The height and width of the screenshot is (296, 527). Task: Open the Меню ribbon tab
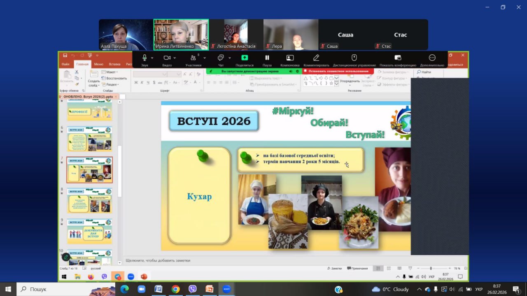tap(98, 64)
